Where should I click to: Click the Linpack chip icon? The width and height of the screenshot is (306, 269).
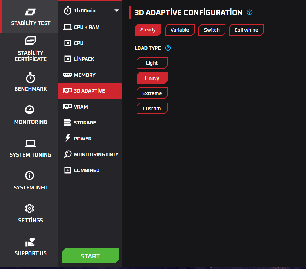click(68, 59)
